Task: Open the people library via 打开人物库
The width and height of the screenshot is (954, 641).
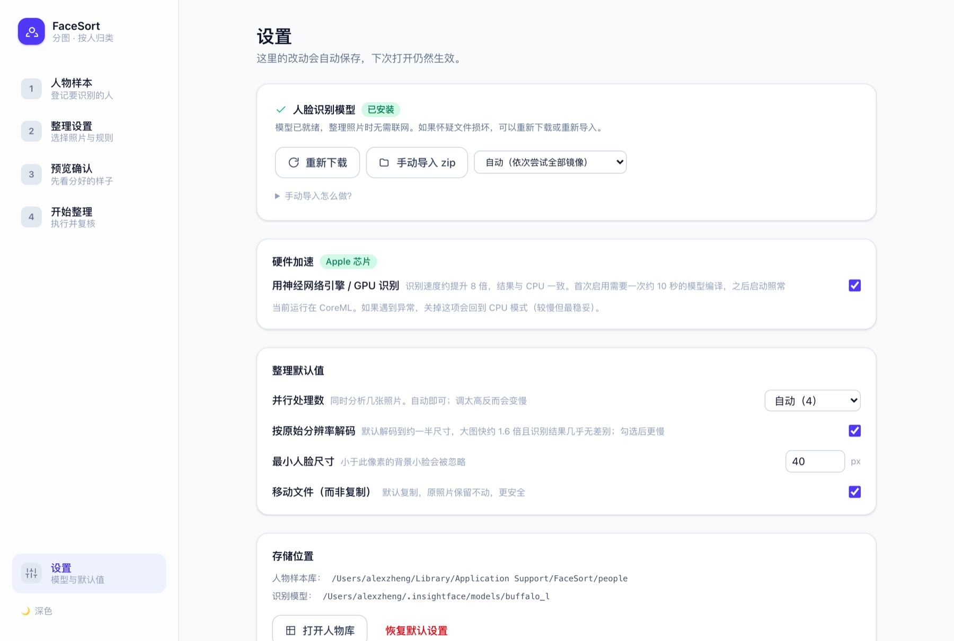Action: (x=320, y=629)
